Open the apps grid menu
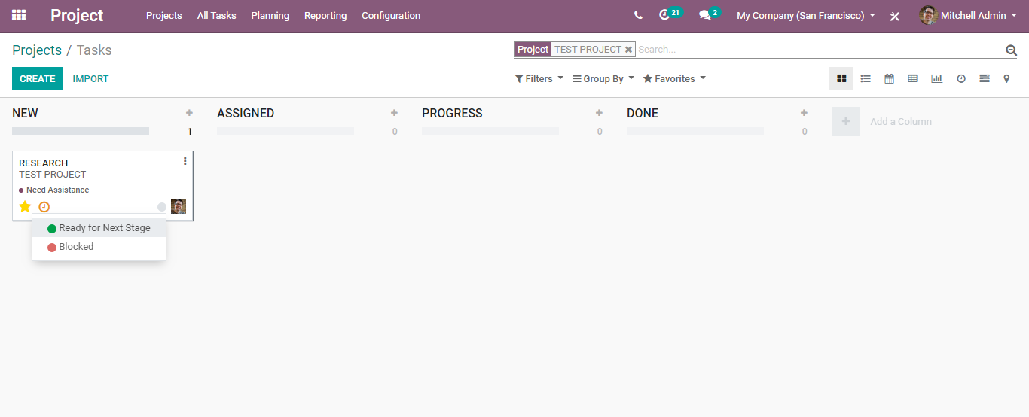This screenshot has width=1029, height=417. (x=19, y=15)
